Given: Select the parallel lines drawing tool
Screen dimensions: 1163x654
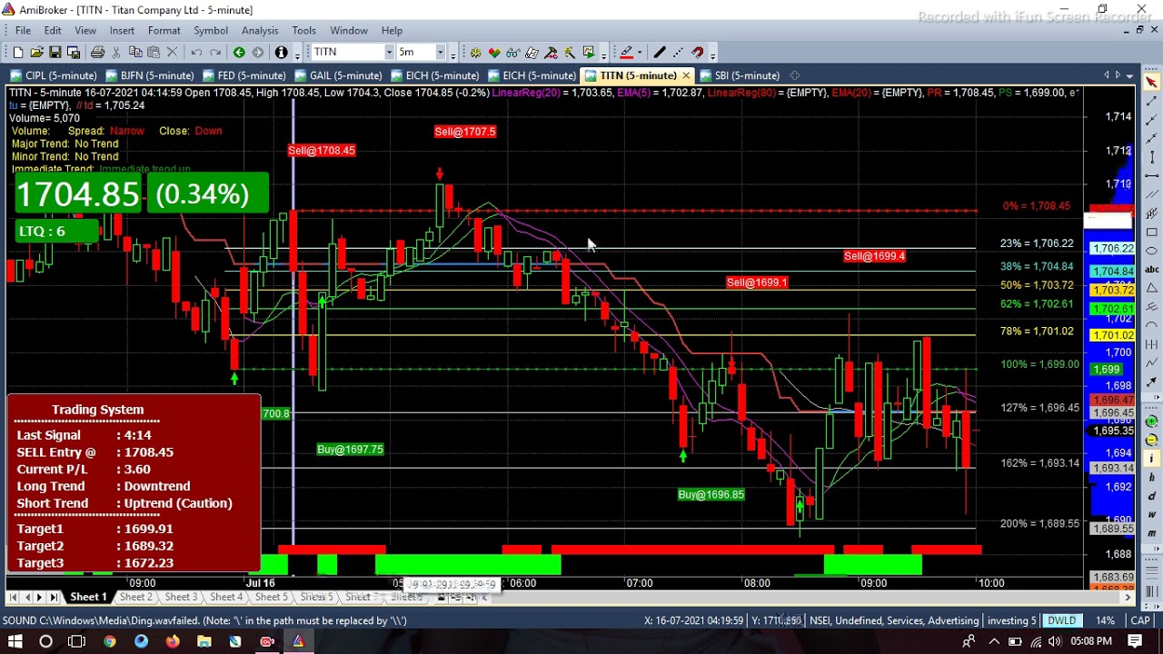Looking at the screenshot, I should (1151, 193).
